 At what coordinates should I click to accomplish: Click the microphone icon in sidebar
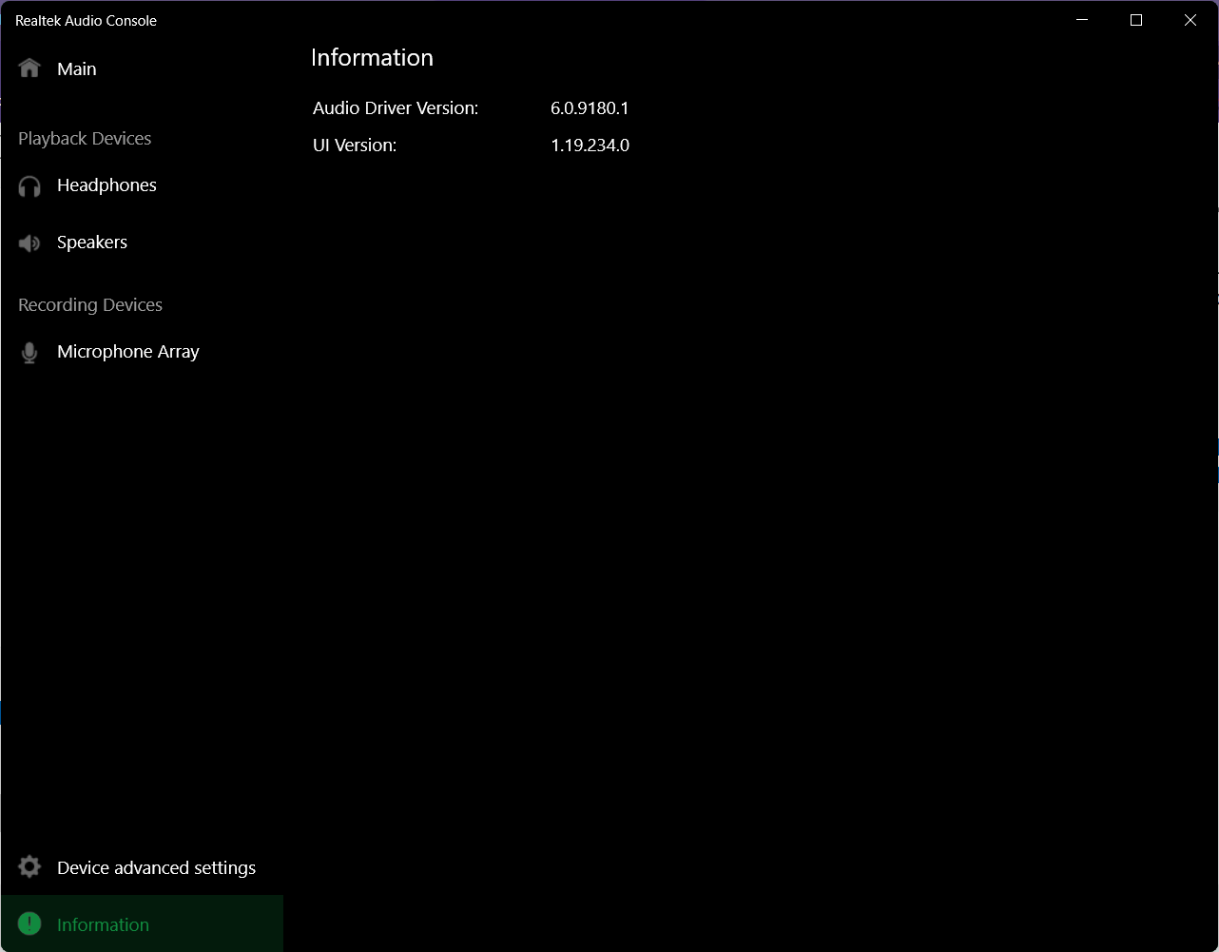tap(29, 352)
